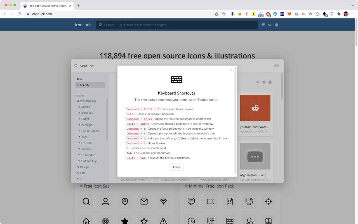Image resolution: width=358 pixels, height=224 pixels.
Task: Click the keyboard icon beside the youtube search bar
Action: (x=277, y=66)
